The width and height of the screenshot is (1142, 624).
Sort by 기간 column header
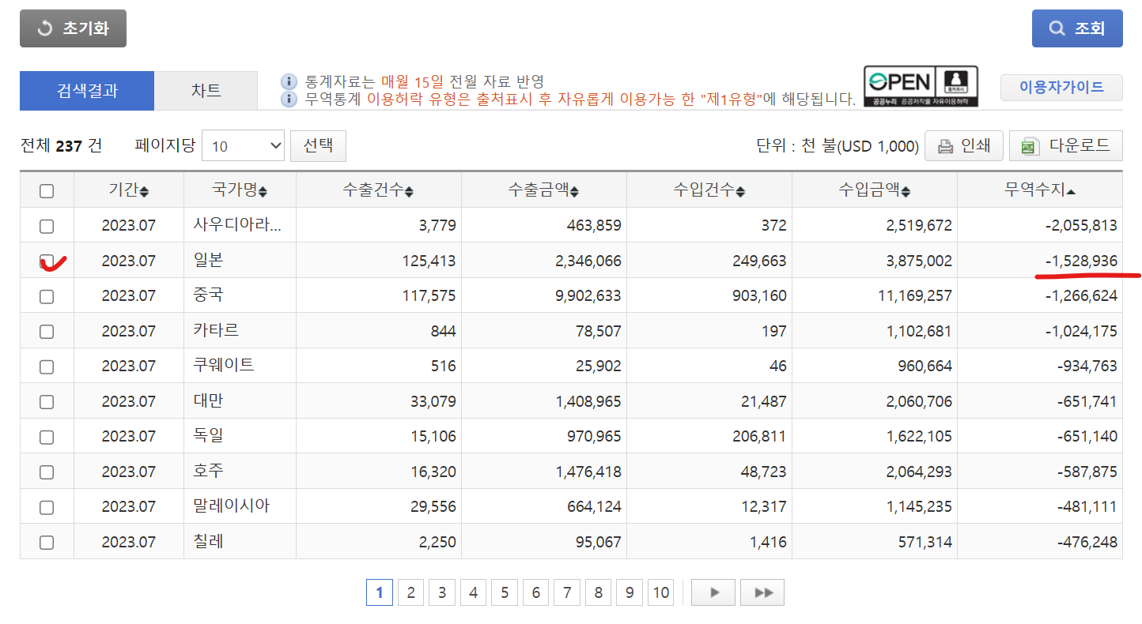tap(128, 190)
